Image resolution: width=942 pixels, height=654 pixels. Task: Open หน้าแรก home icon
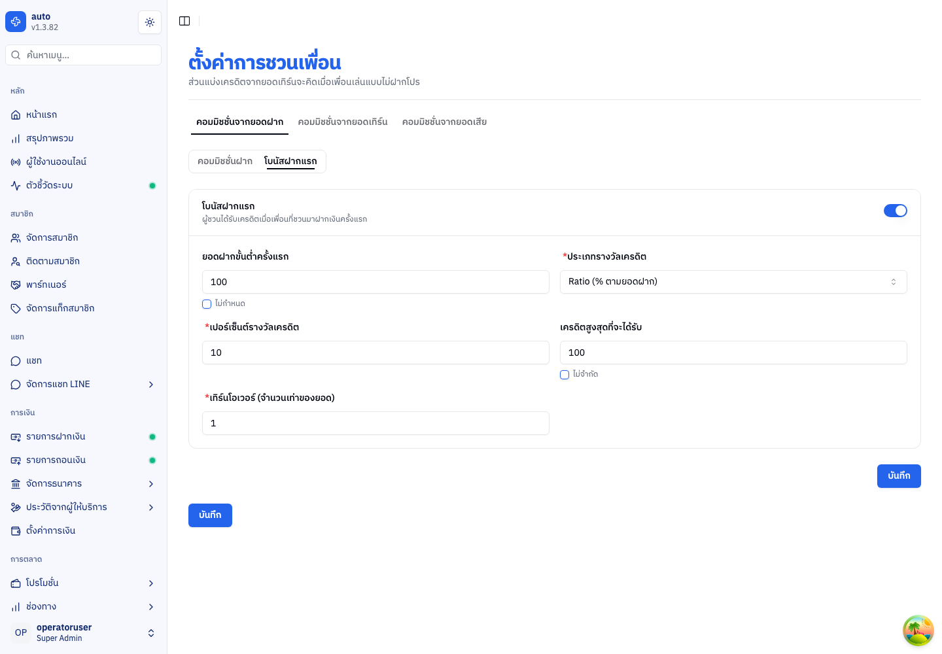16,115
